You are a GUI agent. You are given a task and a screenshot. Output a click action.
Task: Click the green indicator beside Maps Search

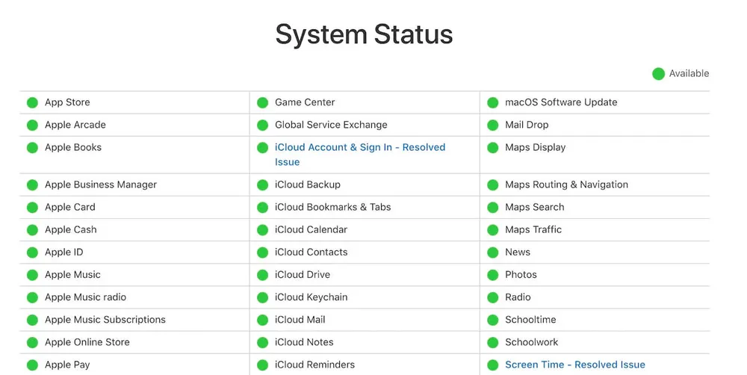pyautogui.click(x=492, y=207)
